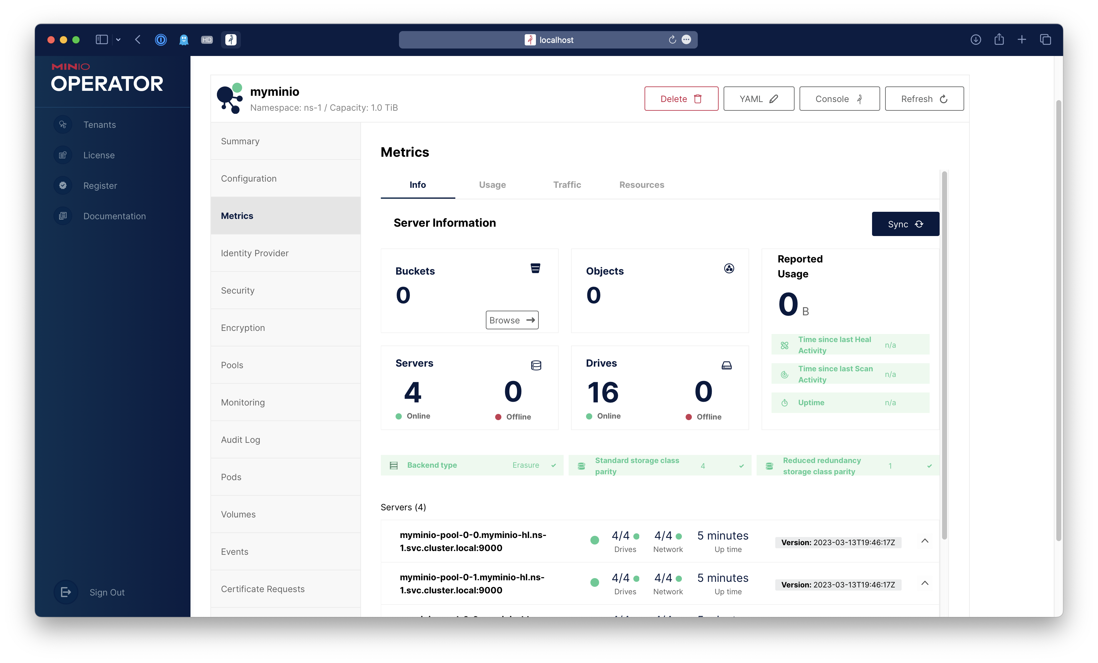Open the Summary section

285,141
